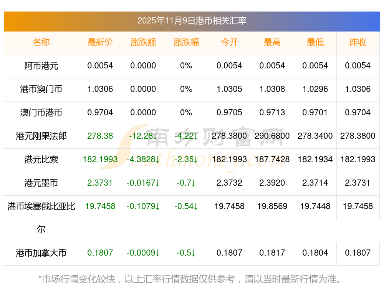
Task: Click change amount -0.0009↓
Action: click(143, 253)
